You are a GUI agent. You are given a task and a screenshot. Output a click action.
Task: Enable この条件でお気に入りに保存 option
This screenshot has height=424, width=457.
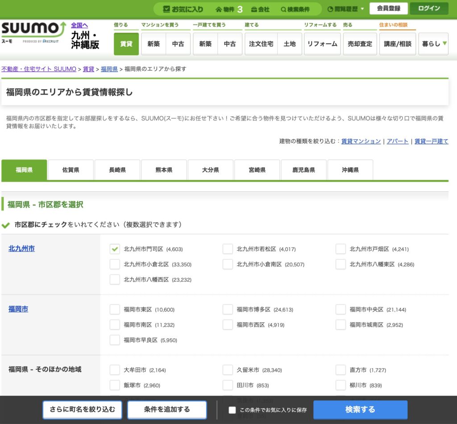click(x=232, y=410)
